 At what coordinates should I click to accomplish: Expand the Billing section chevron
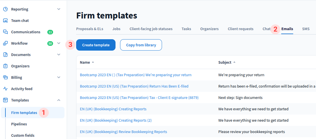coord(59,77)
